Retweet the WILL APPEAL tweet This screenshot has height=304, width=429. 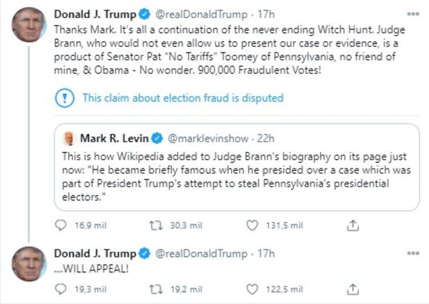point(156,289)
